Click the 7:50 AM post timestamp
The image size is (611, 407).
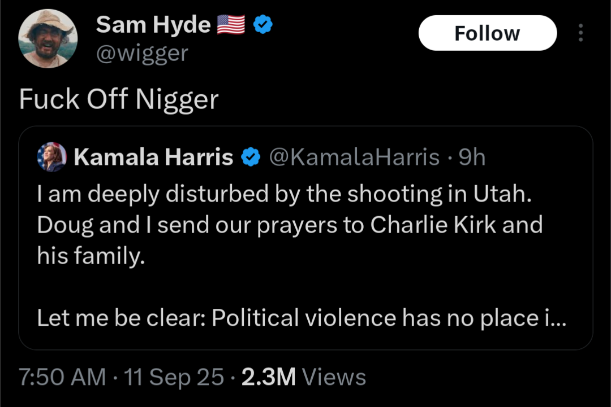(62, 377)
